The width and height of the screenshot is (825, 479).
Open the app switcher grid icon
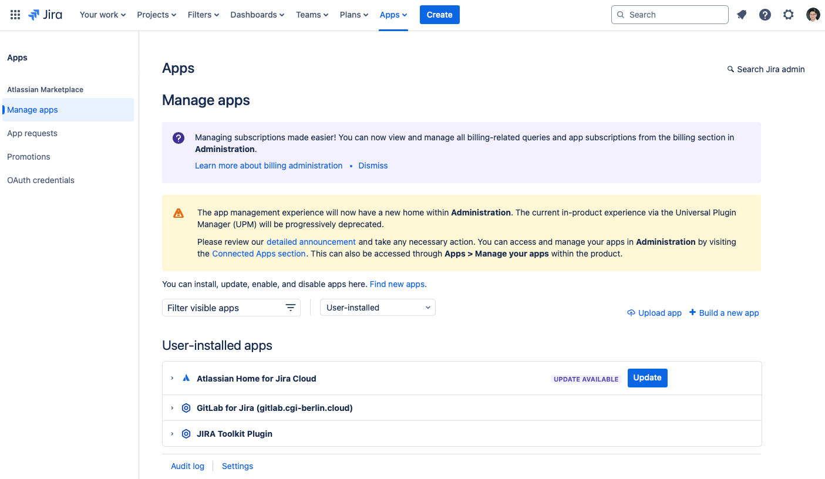click(x=15, y=15)
